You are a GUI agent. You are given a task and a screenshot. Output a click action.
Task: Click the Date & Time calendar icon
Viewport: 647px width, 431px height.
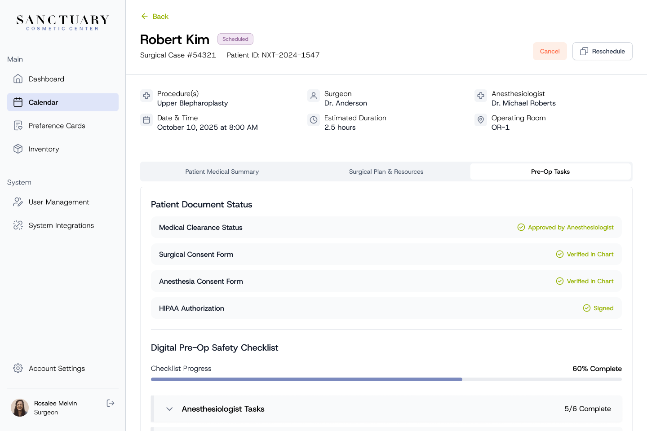coord(146,120)
